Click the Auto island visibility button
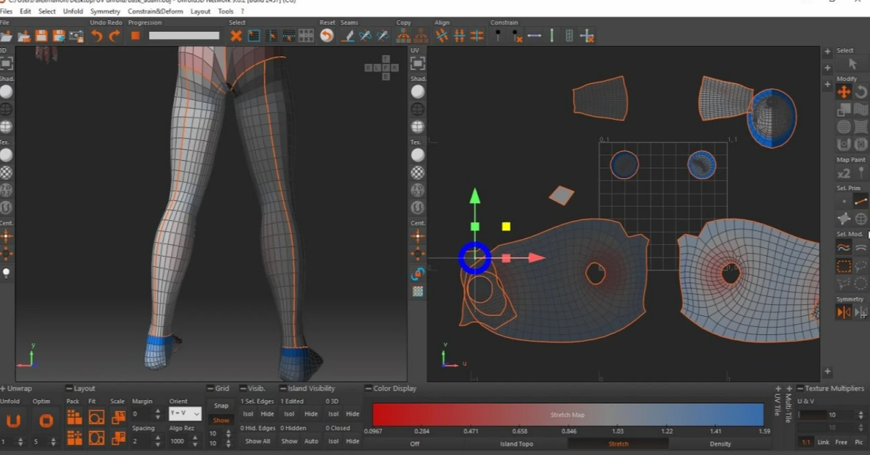 click(311, 441)
